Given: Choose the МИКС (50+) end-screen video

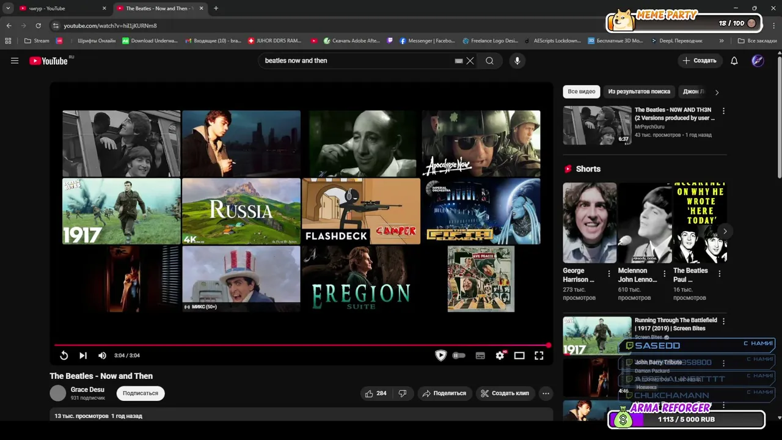Looking at the screenshot, I should (x=241, y=279).
